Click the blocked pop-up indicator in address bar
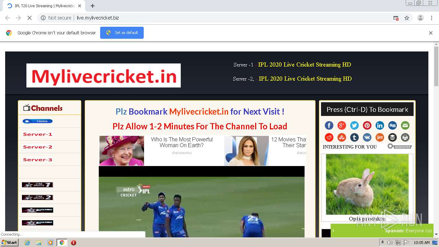 (x=396, y=18)
